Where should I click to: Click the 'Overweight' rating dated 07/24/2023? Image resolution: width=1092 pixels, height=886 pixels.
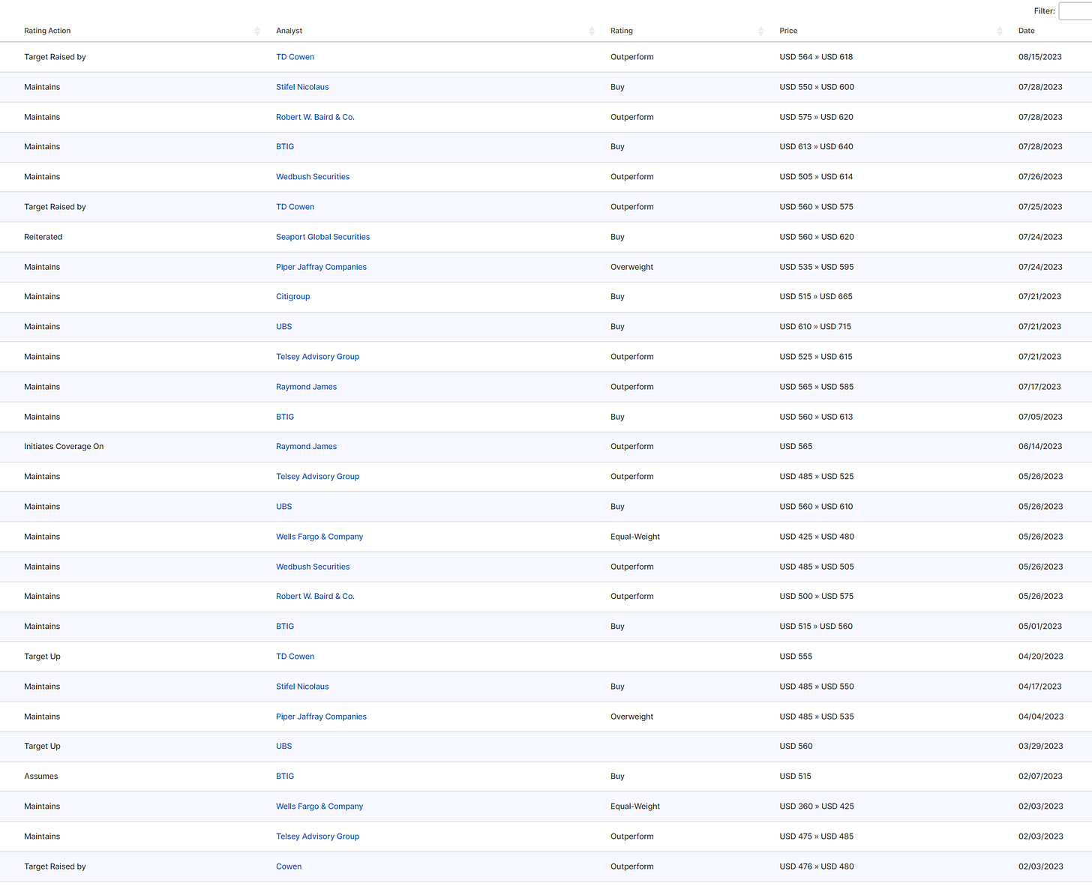[x=632, y=267]
